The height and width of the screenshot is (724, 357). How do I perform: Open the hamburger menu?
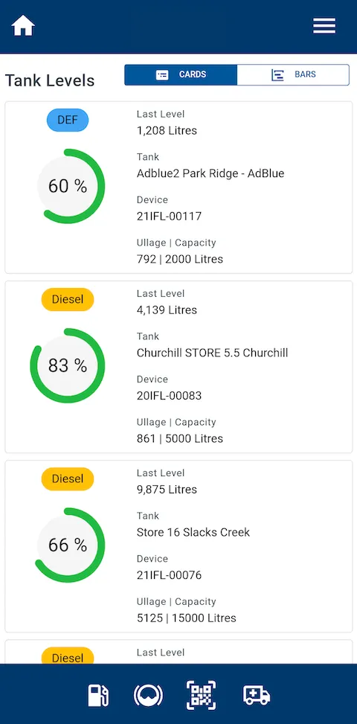point(324,26)
